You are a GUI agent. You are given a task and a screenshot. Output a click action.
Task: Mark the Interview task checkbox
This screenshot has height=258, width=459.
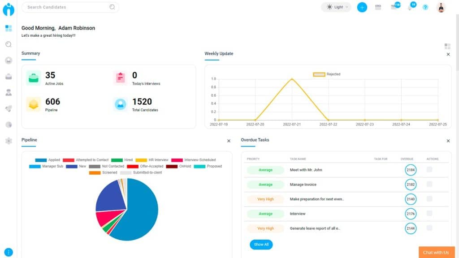(429, 214)
